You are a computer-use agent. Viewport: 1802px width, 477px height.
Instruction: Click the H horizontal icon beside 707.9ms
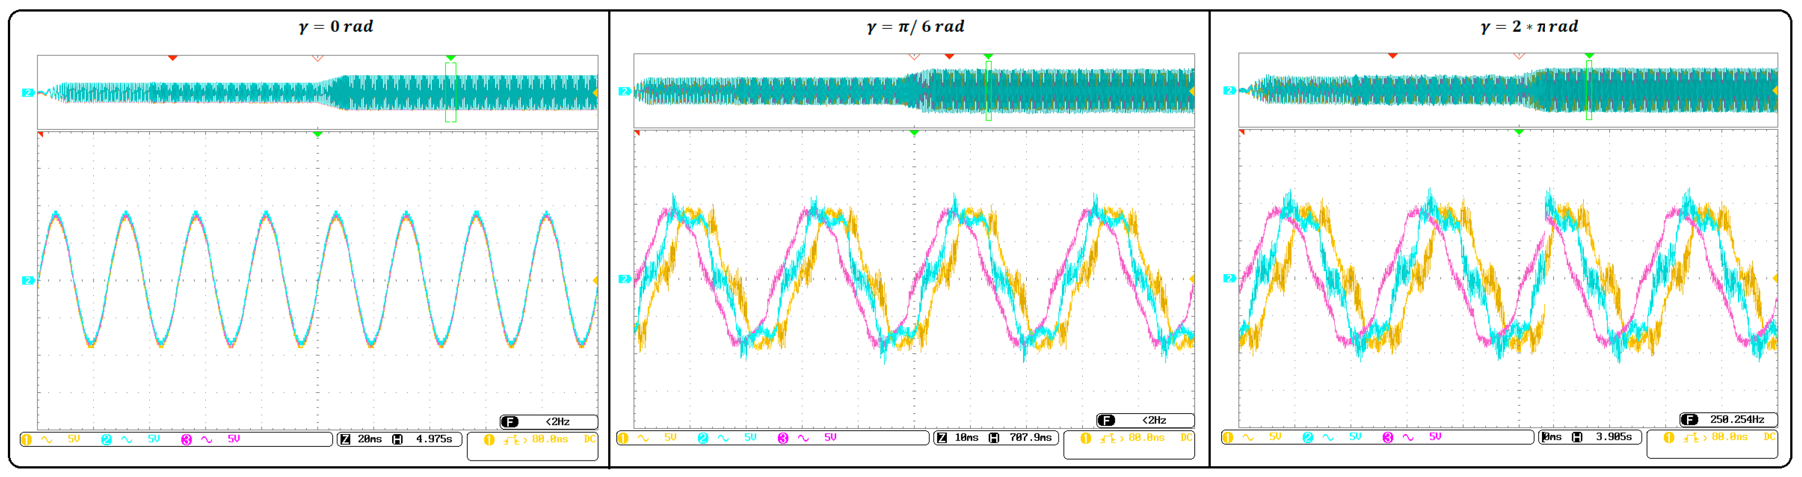point(993,439)
